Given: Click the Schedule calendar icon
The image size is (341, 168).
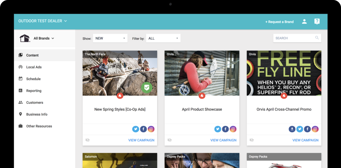Looking at the screenshot, I should (20, 79).
